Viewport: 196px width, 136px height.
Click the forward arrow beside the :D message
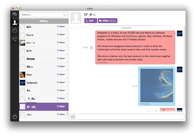(156, 111)
